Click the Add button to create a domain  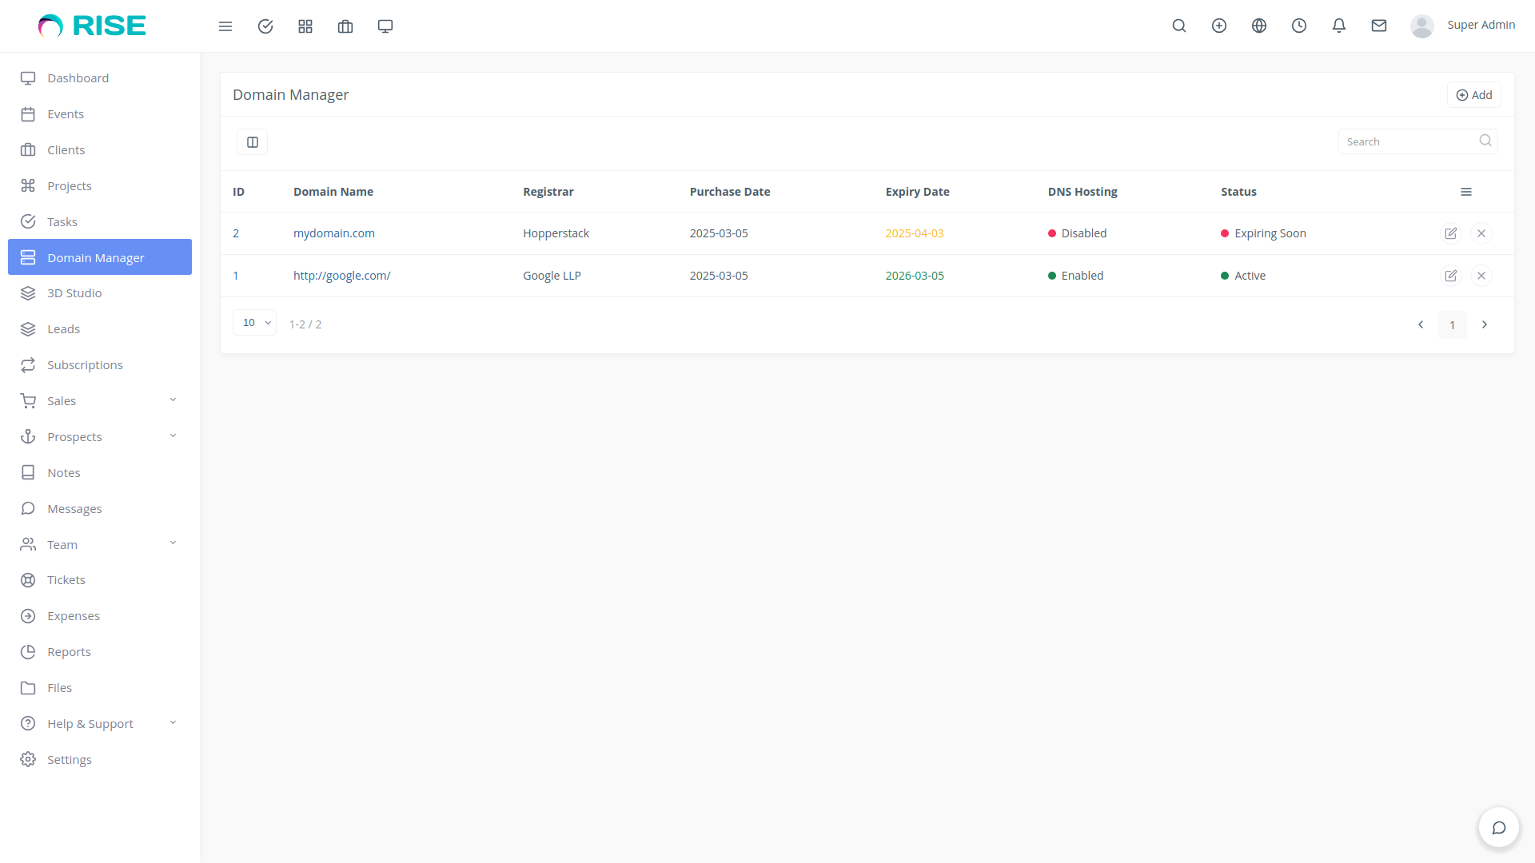click(x=1474, y=94)
